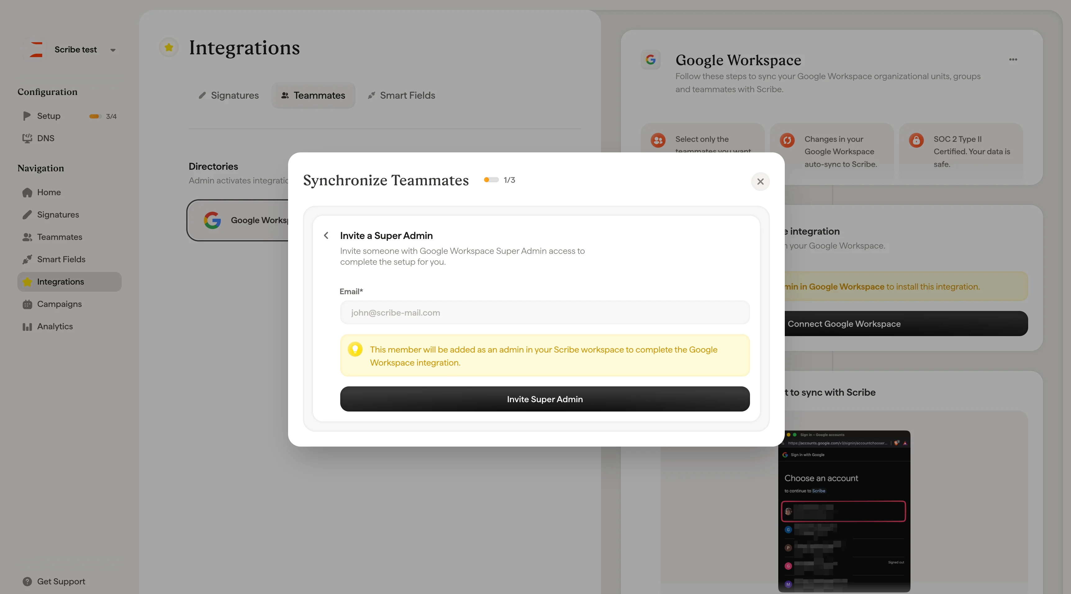
Task: Open Smart Fields in sidebar
Action: coord(70,259)
